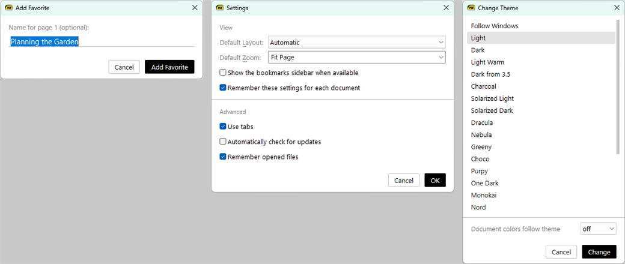
Task: Open the Default Zoom combo box
Action: (357, 58)
